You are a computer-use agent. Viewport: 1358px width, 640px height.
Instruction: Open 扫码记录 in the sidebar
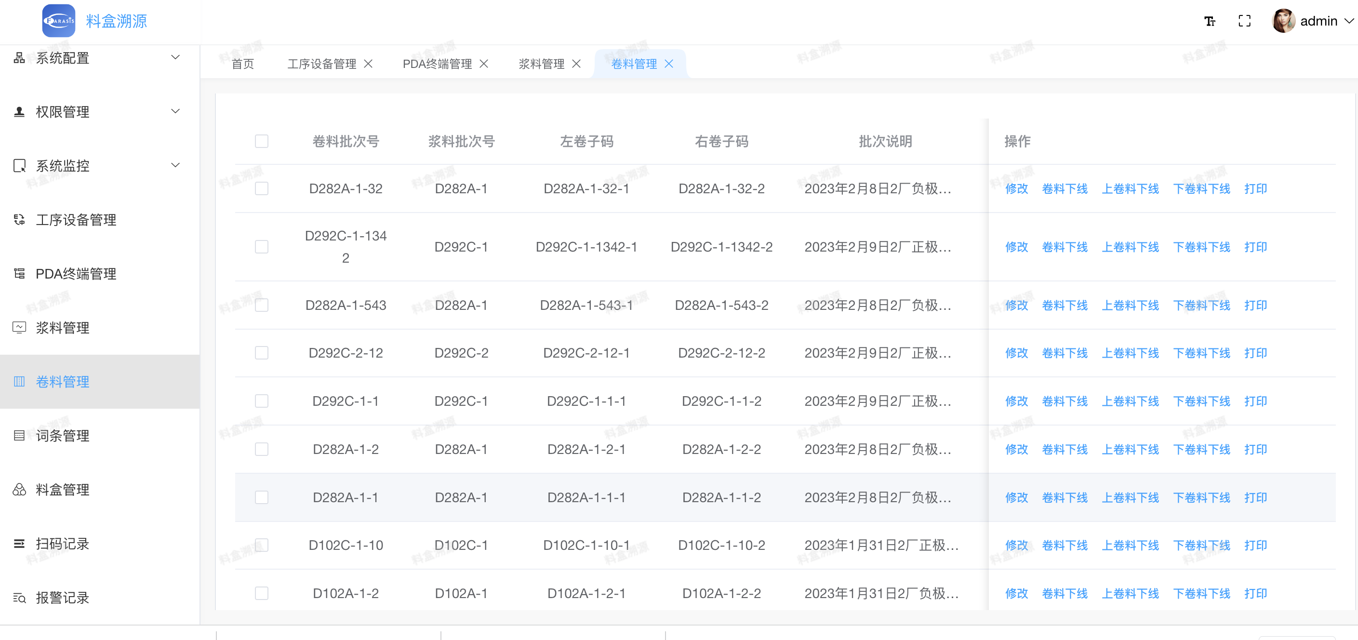click(x=100, y=544)
